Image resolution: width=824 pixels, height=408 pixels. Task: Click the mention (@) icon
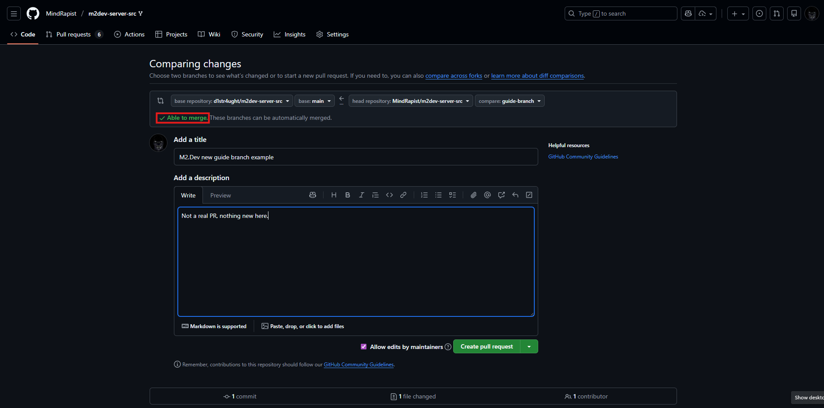pyautogui.click(x=487, y=195)
